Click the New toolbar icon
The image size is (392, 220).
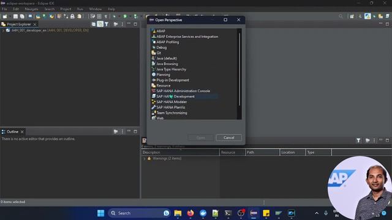[x=5, y=16]
